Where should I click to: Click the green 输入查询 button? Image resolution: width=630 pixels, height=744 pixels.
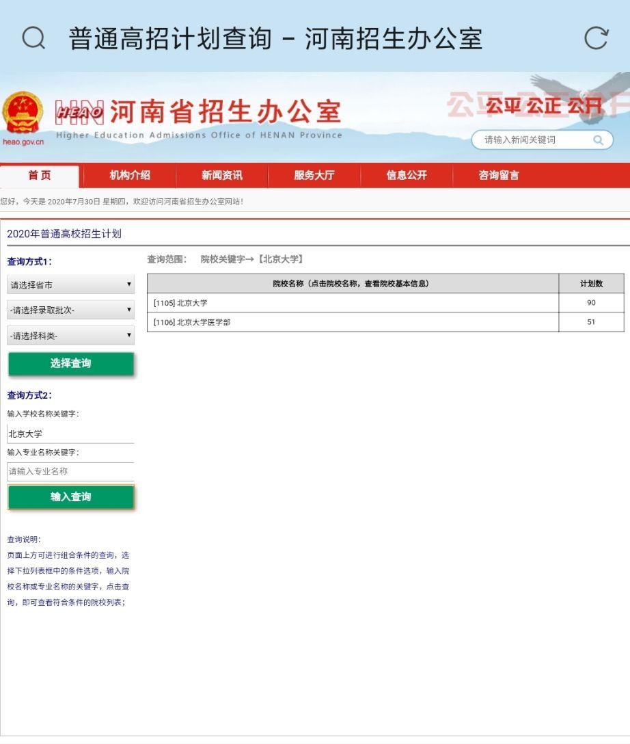click(x=70, y=496)
